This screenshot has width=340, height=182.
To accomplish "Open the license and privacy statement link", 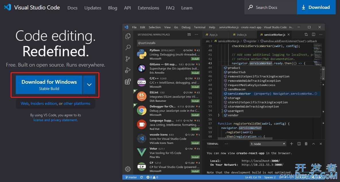I will [55, 120].
